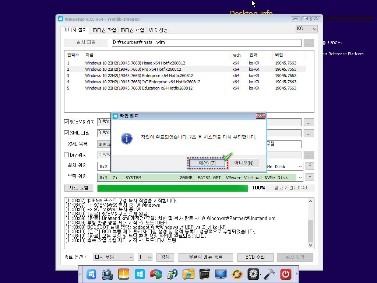Click the disabled browse button for Drv 위치

tap(309, 156)
